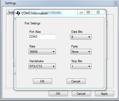Open the Stop Bits dropdown showing 1

coord(81,66)
